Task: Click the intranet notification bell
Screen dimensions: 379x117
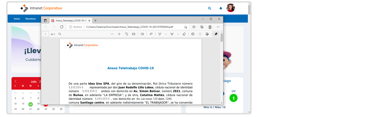Action: coord(221,8)
